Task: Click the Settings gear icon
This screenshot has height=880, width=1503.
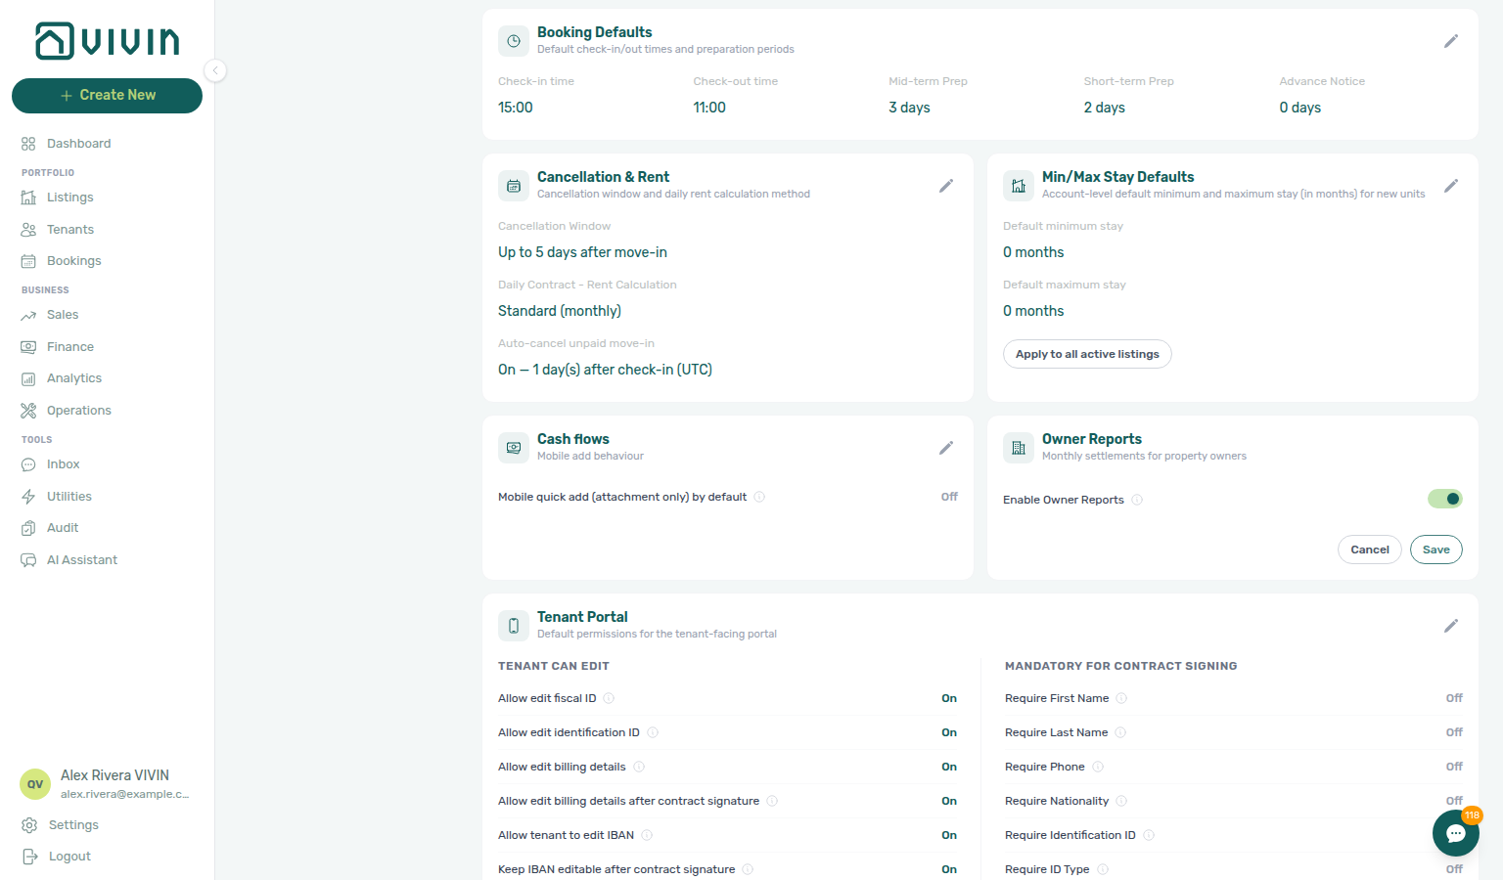Action: [x=29, y=825]
